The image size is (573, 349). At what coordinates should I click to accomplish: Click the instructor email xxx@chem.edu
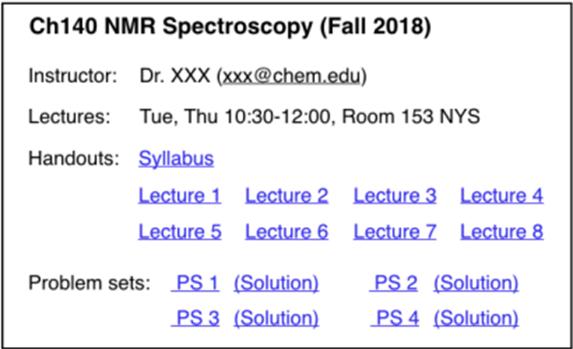291,76
